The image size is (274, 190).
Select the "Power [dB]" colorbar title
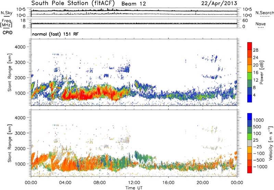[x=261, y=72]
